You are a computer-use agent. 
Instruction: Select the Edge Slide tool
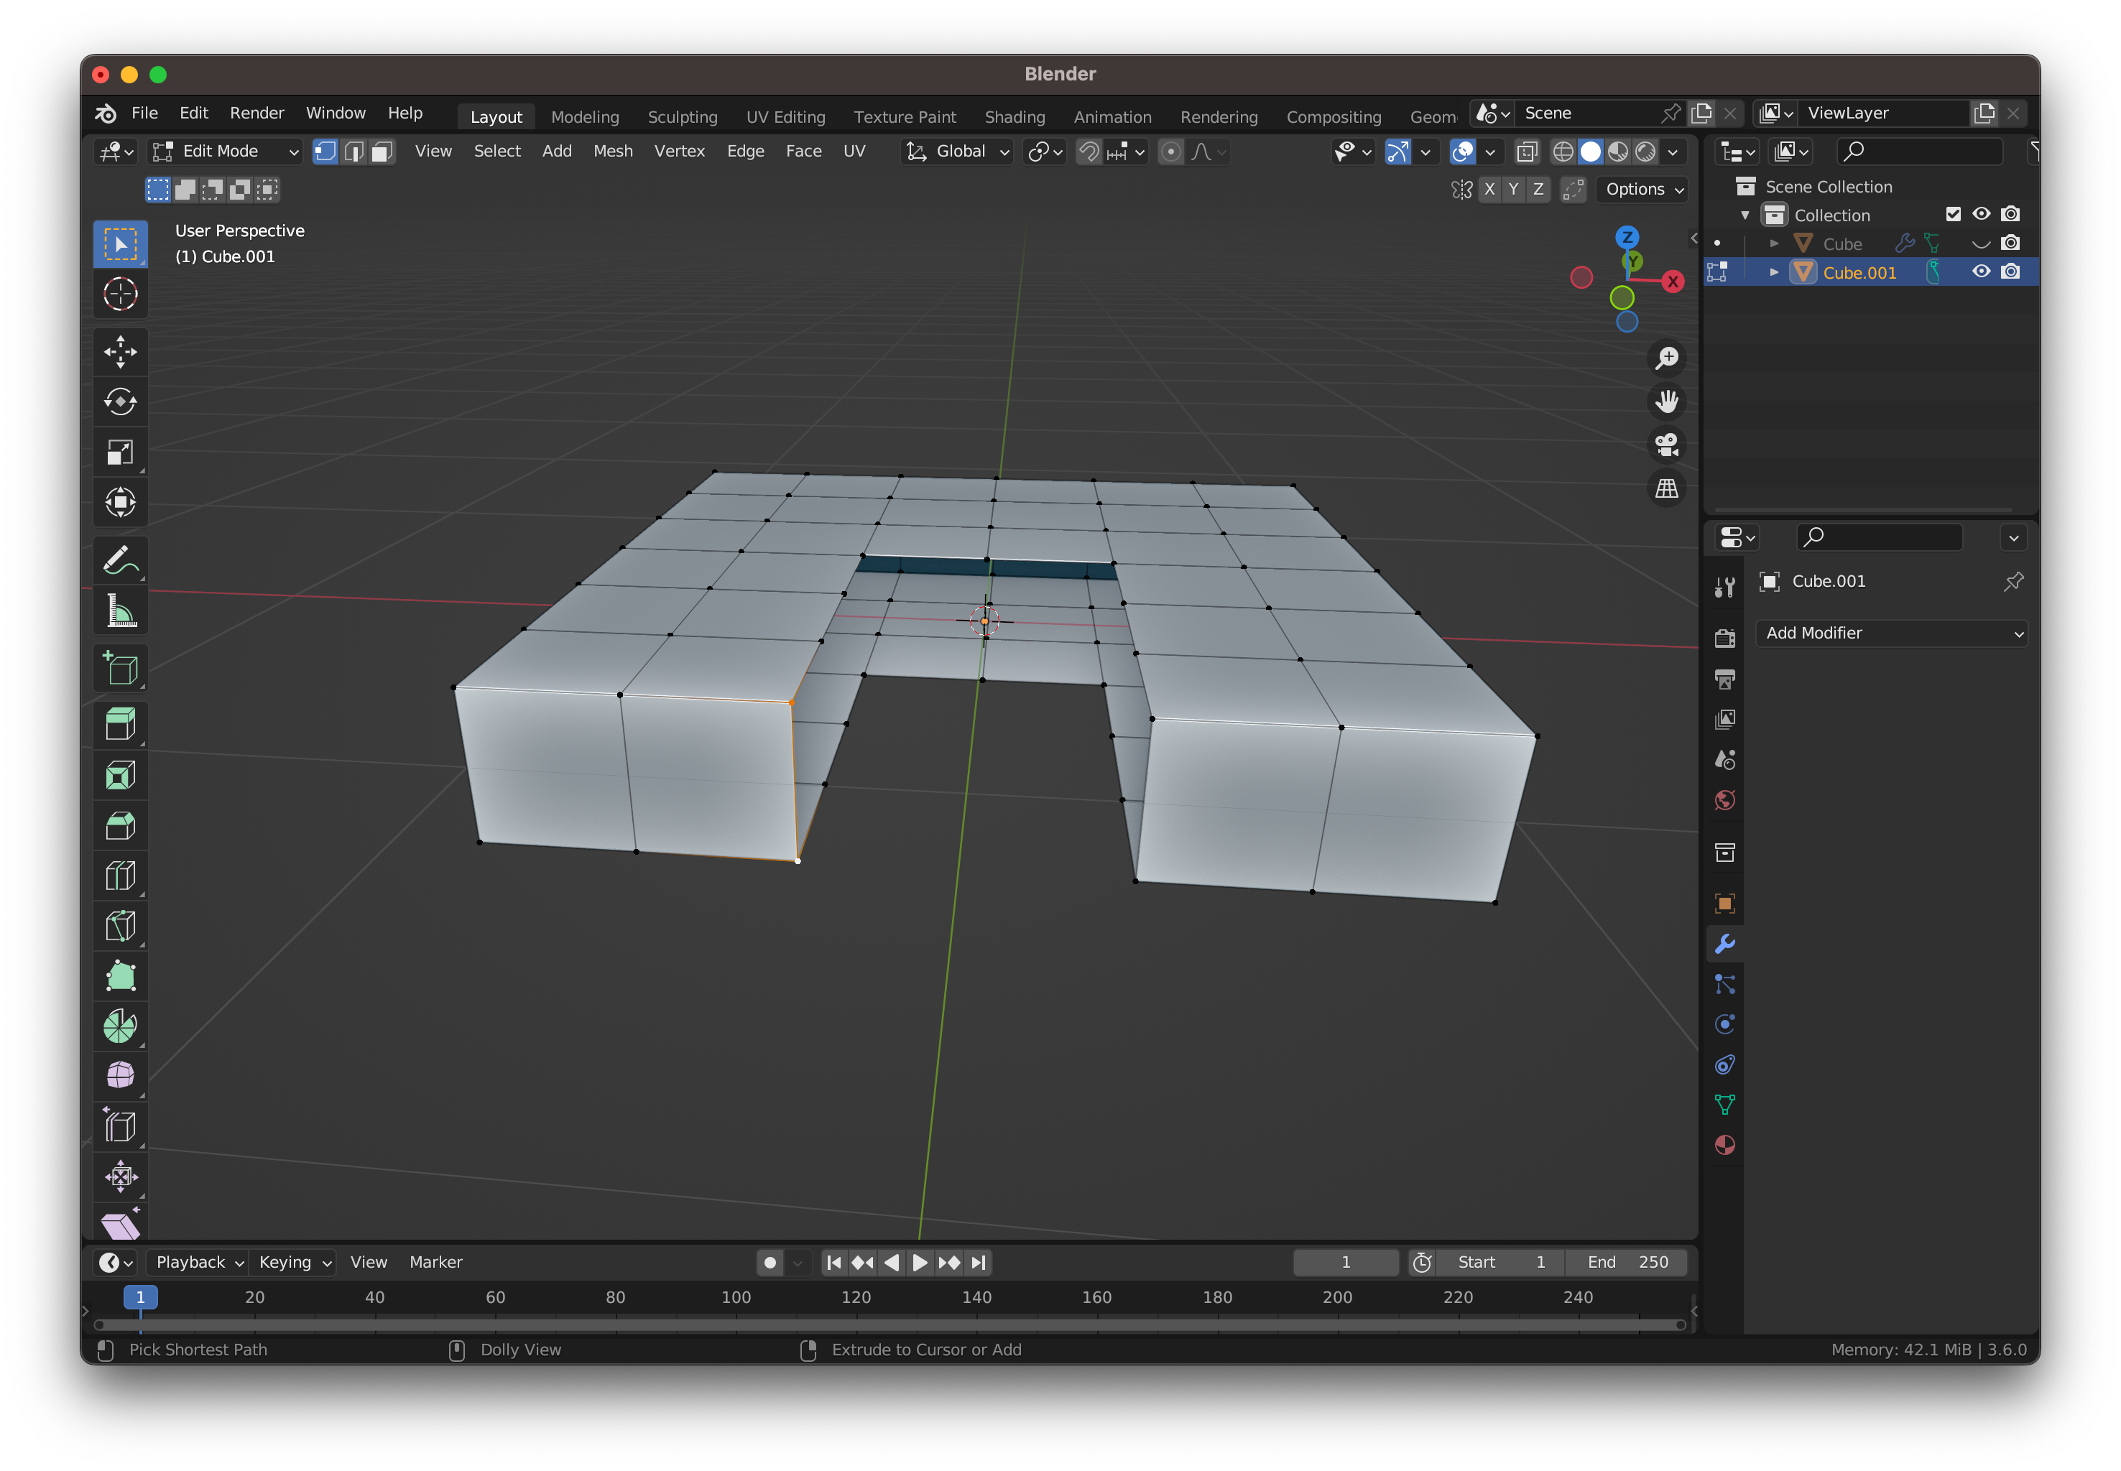[120, 1126]
